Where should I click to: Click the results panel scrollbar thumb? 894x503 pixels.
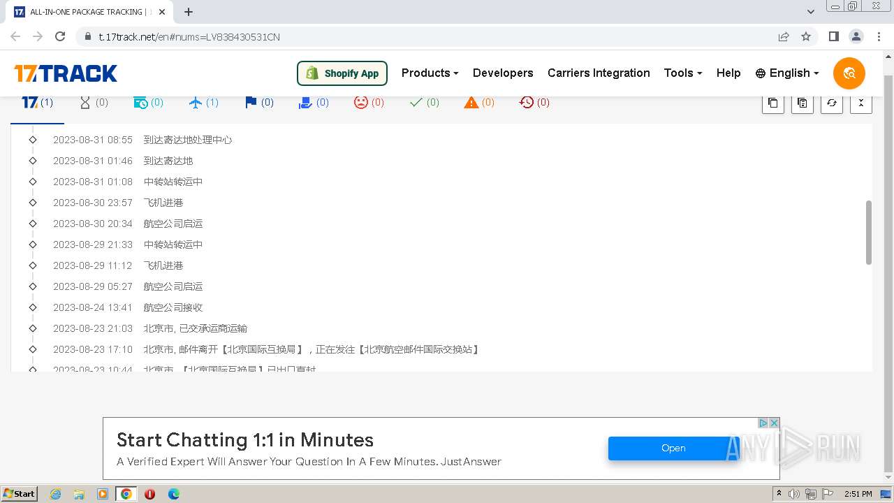pyautogui.click(x=869, y=233)
